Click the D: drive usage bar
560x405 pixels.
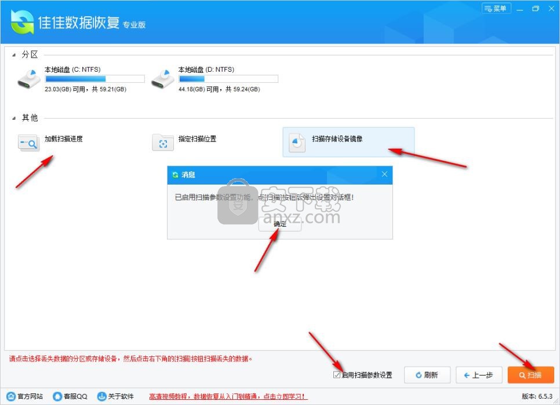click(228, 79)
